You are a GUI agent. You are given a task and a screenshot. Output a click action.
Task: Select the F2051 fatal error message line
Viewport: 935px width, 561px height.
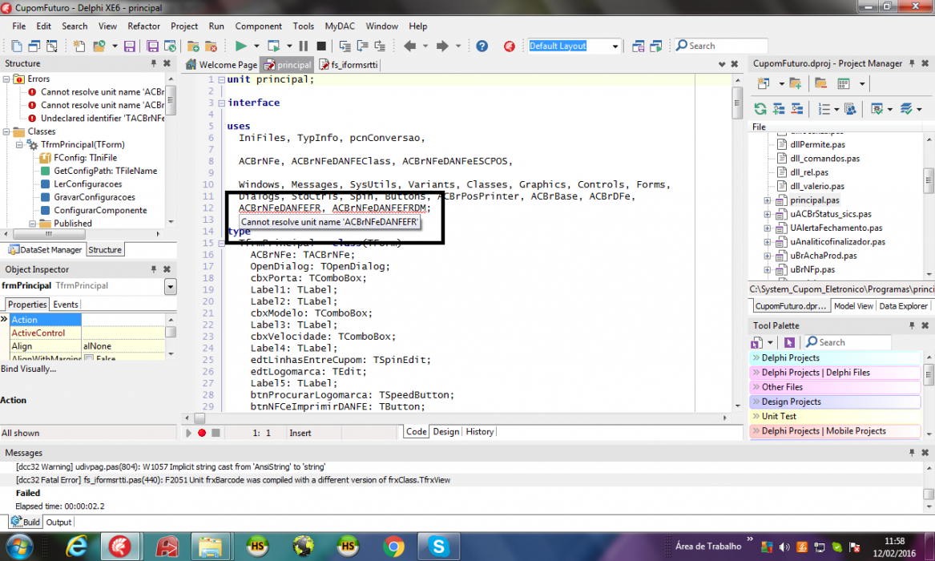click(x=232, y=480)
